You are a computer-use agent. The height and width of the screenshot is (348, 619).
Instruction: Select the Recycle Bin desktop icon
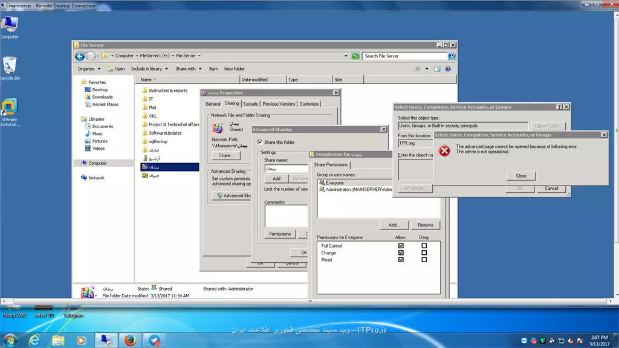[9, 68]
